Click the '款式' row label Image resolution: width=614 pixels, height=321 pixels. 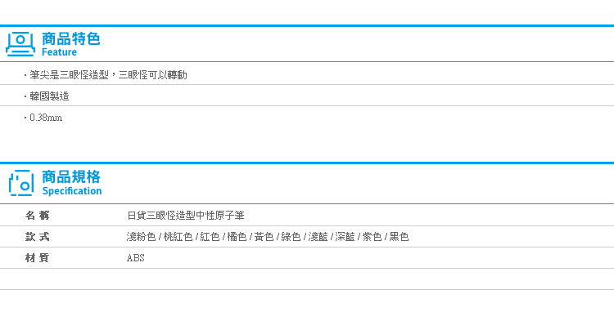tap(37, 237)
